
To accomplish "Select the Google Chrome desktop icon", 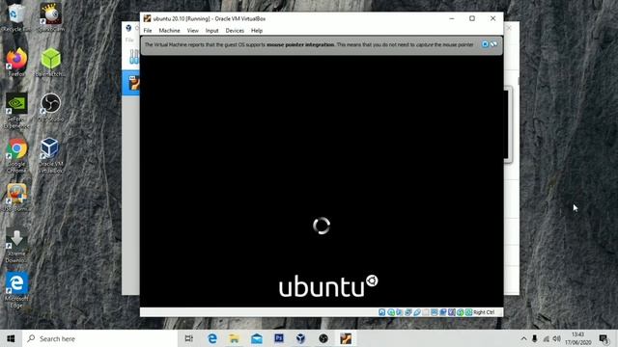I will pos(16,156).
